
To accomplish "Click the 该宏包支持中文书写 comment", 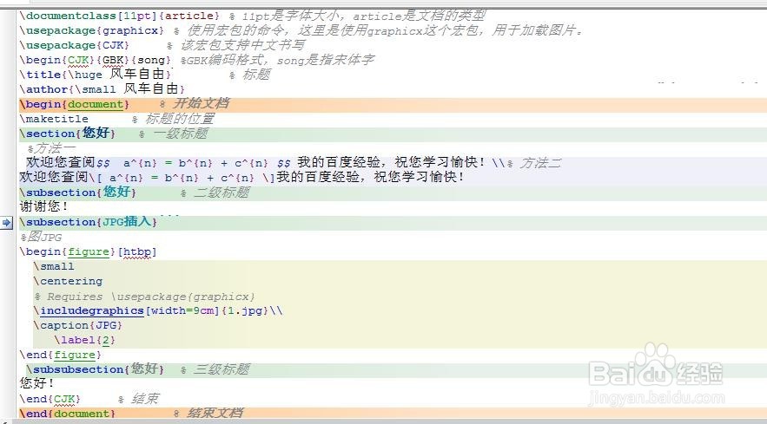I will 242,45.
